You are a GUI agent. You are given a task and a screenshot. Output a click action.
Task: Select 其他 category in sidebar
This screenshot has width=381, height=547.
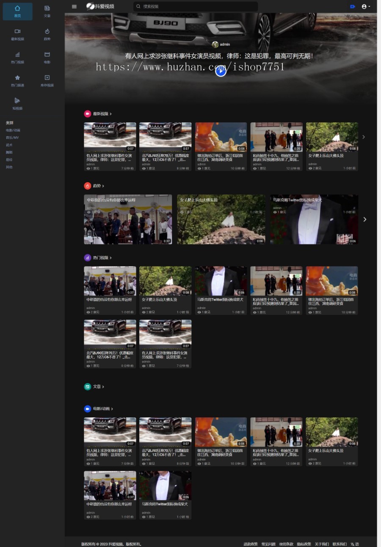pyautogui.click(x=9, y=167)
